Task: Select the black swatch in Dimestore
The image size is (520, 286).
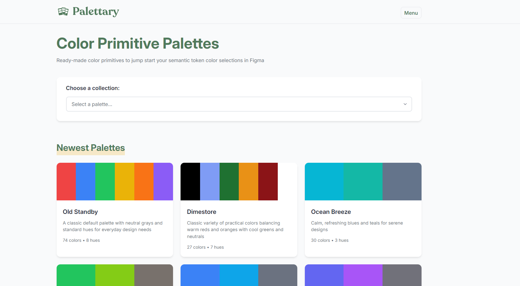Action: (x=190, y=181)
